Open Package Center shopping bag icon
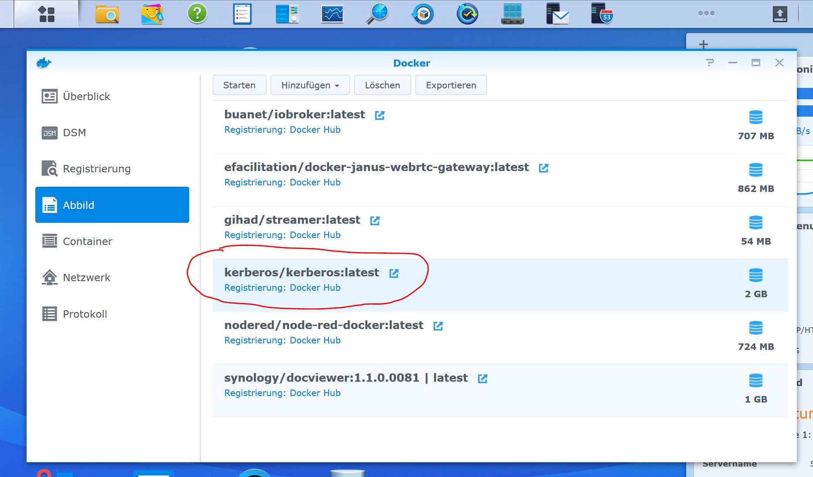813x477 pixels. pos(152,14)
